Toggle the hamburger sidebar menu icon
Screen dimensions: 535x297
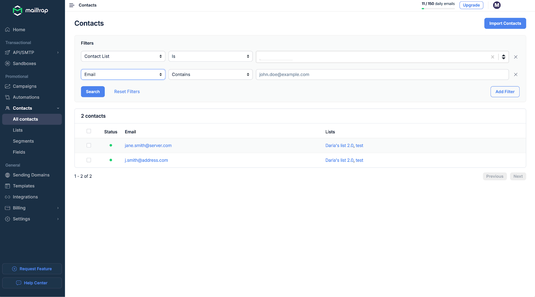pos(72,5)
